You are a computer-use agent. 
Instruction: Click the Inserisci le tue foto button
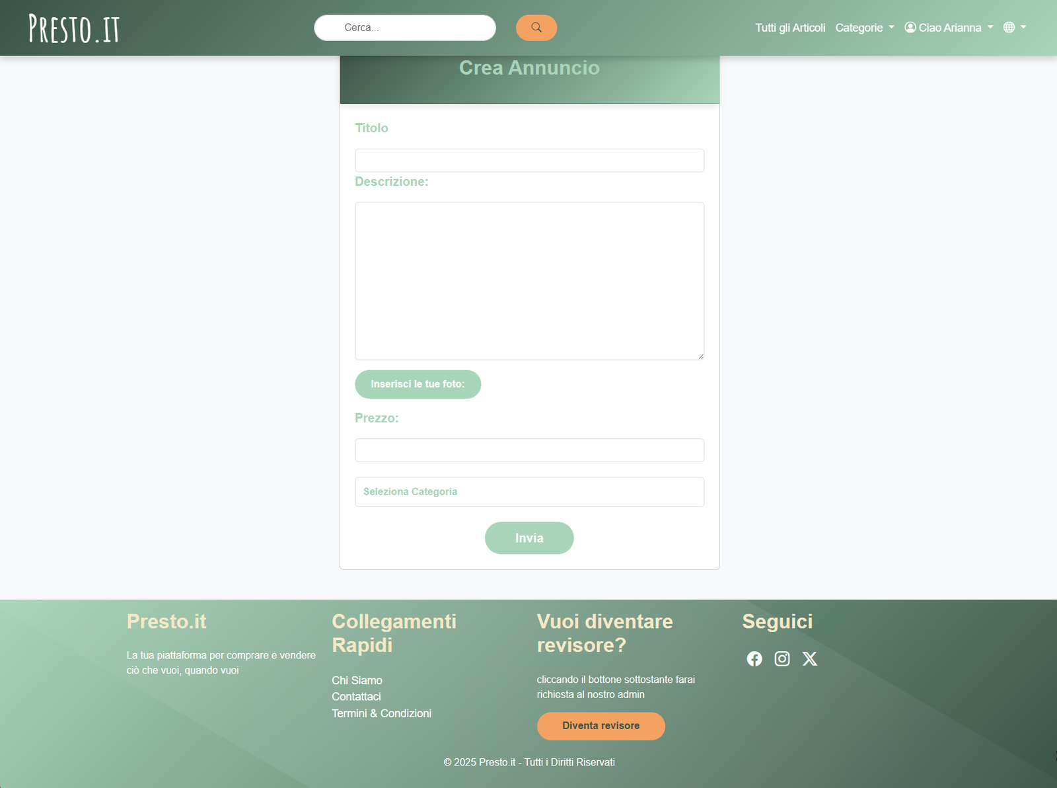pyautogui.click(x=418, y=384)
